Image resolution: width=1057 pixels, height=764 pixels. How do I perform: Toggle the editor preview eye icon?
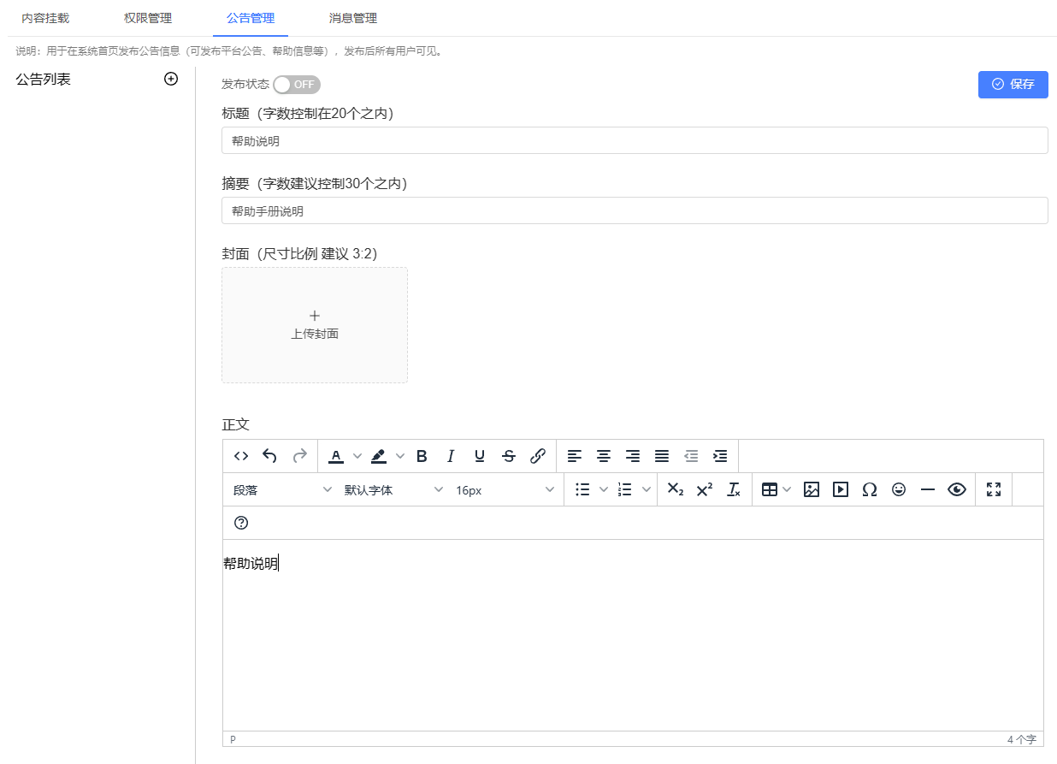957,489
